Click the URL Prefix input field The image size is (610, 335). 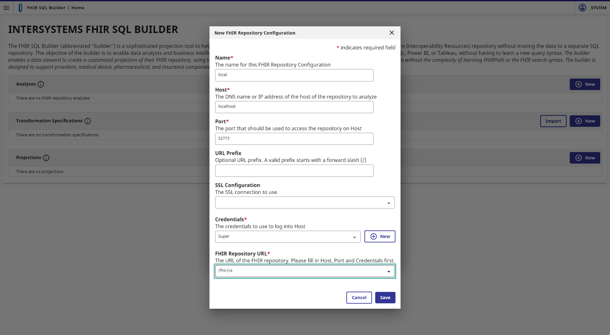coord(294,171)
